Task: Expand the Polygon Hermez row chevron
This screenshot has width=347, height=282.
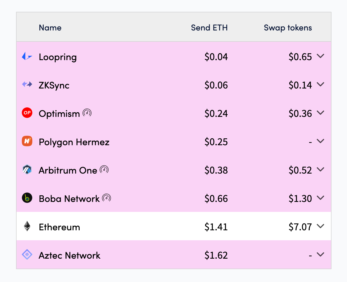Action: [320, 141]
